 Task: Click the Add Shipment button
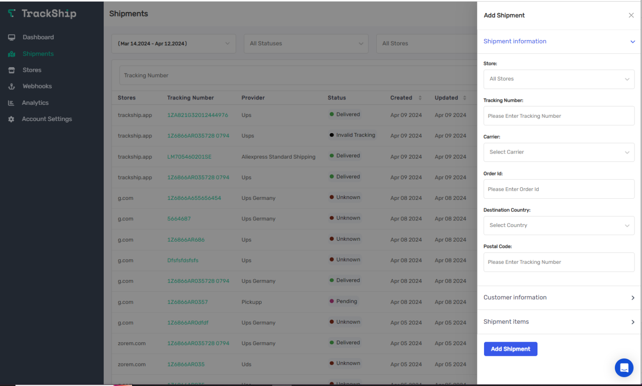pyautogui.click(x=510, y=349)
